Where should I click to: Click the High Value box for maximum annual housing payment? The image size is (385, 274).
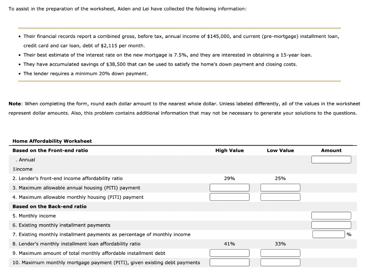click(x=229, y=187)
